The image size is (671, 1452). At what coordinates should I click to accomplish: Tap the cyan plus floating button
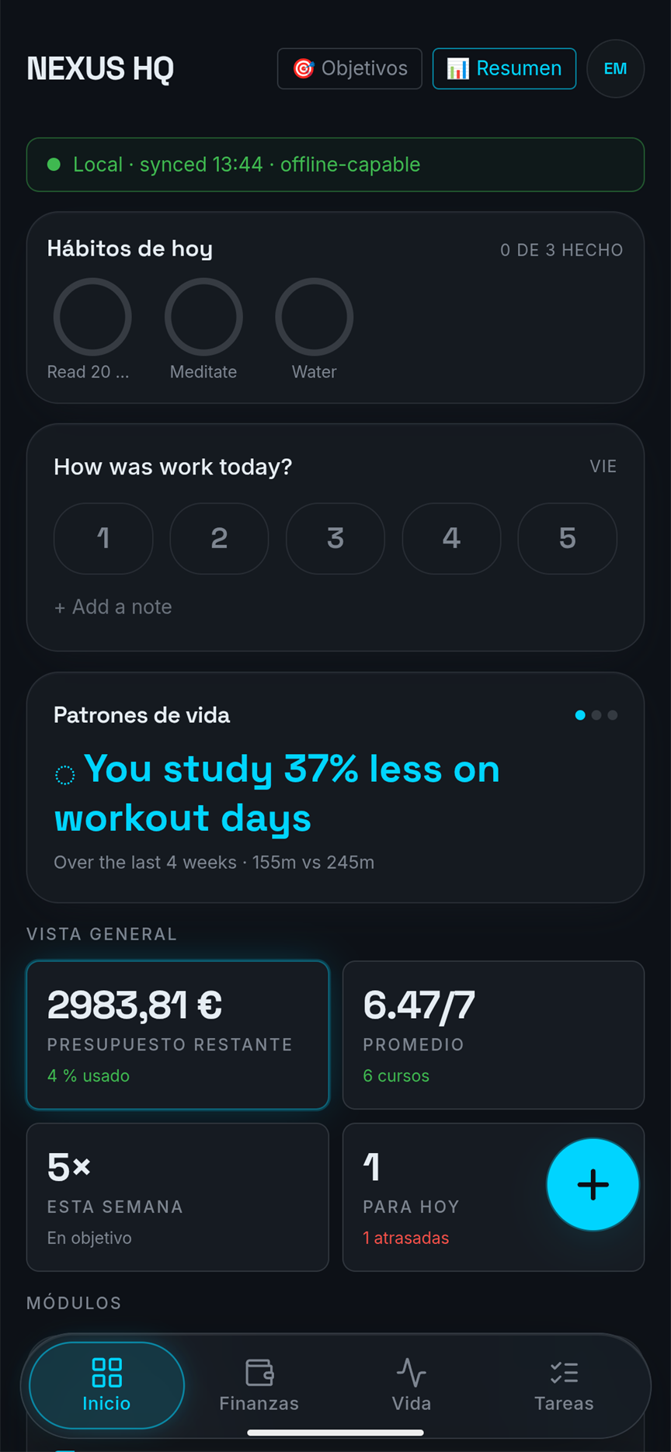[x=593, y=1184]
